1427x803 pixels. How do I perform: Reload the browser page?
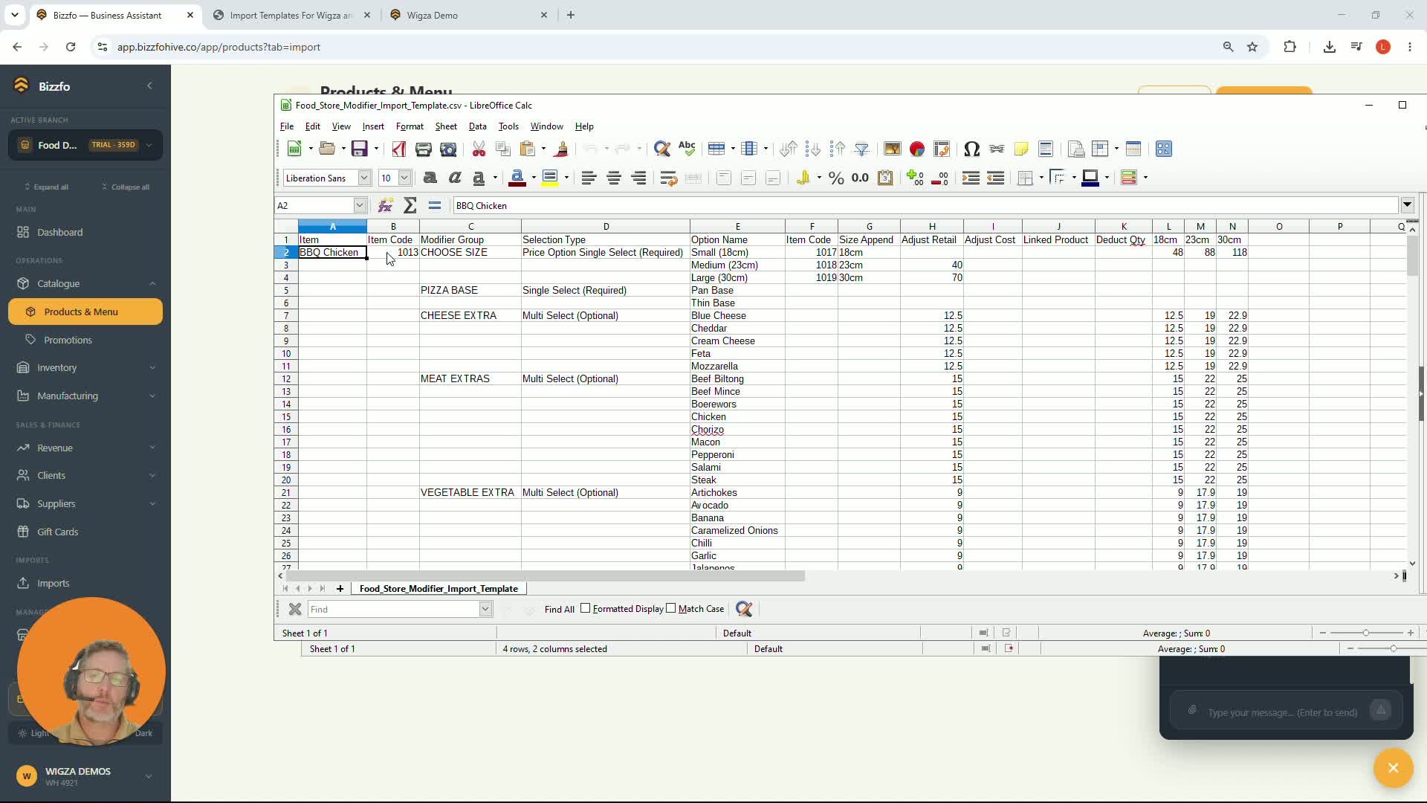(71, 47)
